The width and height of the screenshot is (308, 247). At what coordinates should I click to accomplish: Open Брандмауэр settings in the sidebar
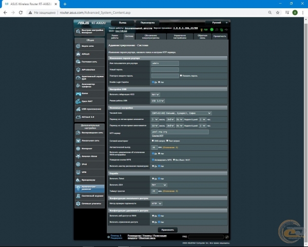click(x=89, y=180)
